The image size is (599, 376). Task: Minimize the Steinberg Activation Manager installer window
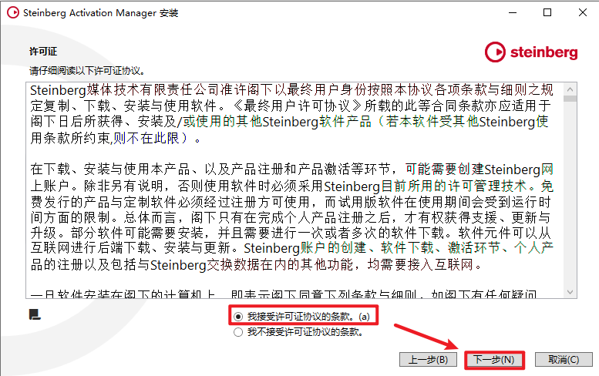[513, 12]
